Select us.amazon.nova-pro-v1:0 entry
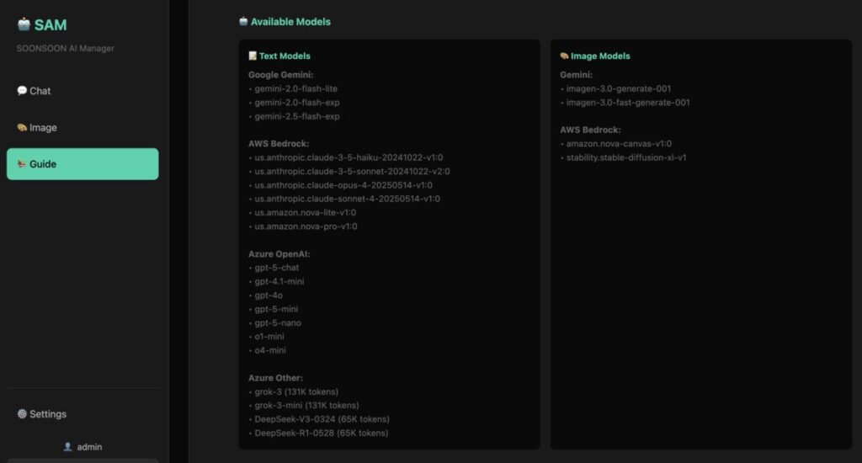 coord(306,226)
